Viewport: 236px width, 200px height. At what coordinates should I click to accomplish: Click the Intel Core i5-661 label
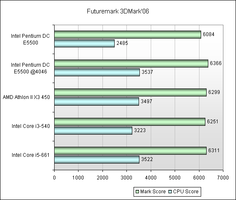click(x=31, y=155)
